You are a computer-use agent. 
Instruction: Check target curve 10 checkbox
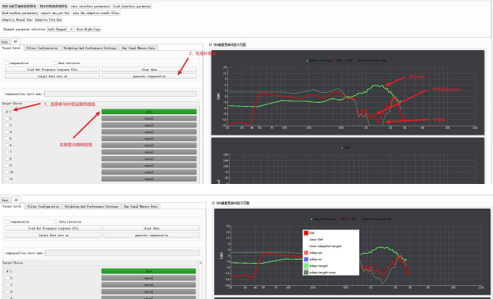pos(7,172)
